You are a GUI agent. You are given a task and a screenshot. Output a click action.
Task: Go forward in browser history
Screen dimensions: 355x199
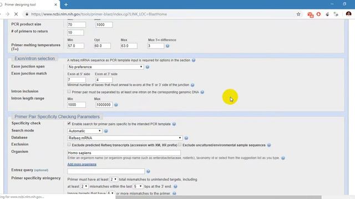[7, 14]
